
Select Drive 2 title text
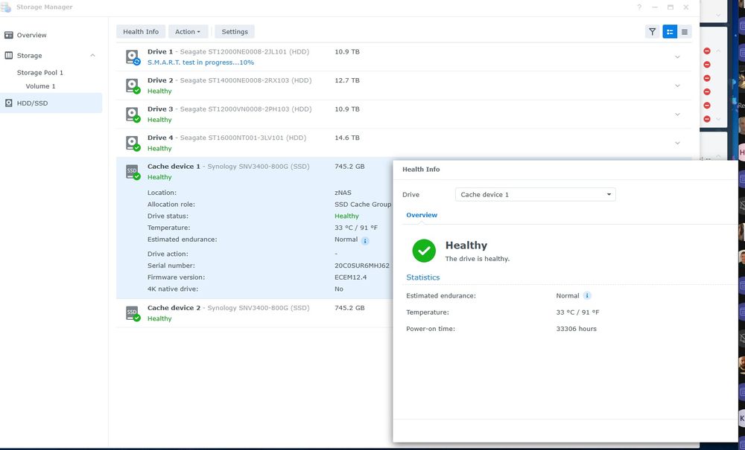[160, 80]
